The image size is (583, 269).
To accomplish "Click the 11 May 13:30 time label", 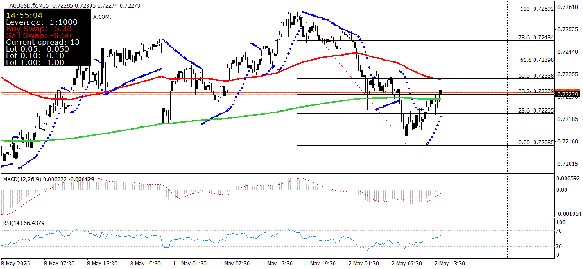I will coord(275,264).
